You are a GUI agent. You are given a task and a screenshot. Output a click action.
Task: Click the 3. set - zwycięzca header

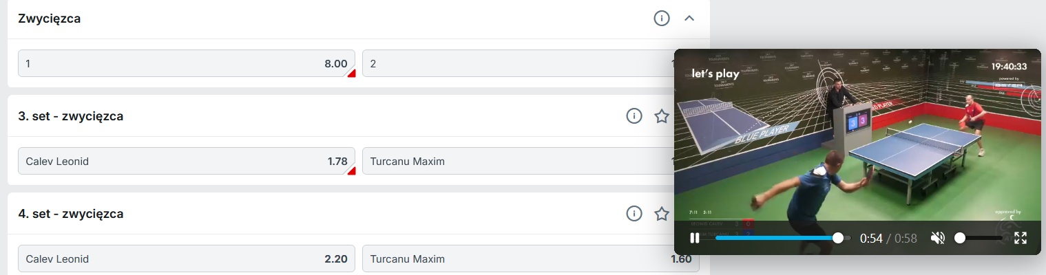click(x=71, y=116)
